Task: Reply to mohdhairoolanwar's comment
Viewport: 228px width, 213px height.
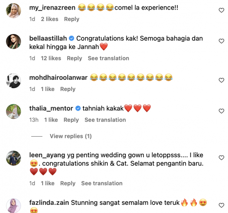Action: [x=68, y=89]
